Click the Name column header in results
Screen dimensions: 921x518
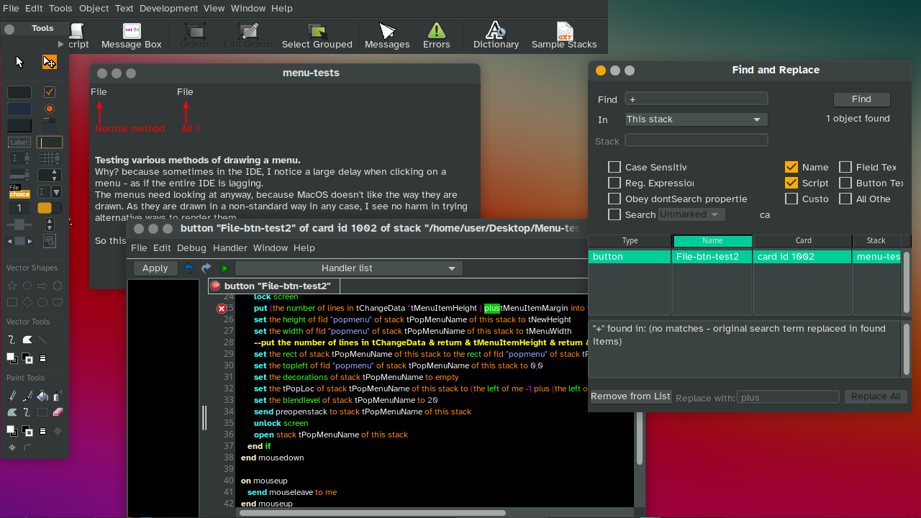click(712, 241)
